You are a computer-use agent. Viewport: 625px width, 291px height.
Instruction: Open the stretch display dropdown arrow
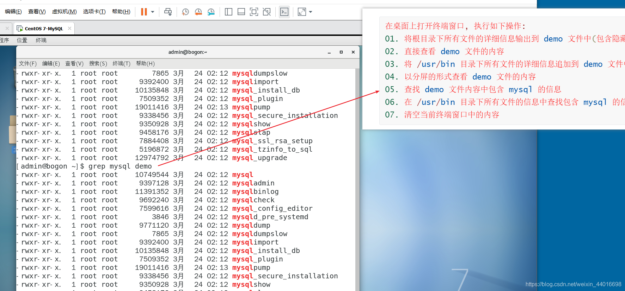[x=311, y=12]
